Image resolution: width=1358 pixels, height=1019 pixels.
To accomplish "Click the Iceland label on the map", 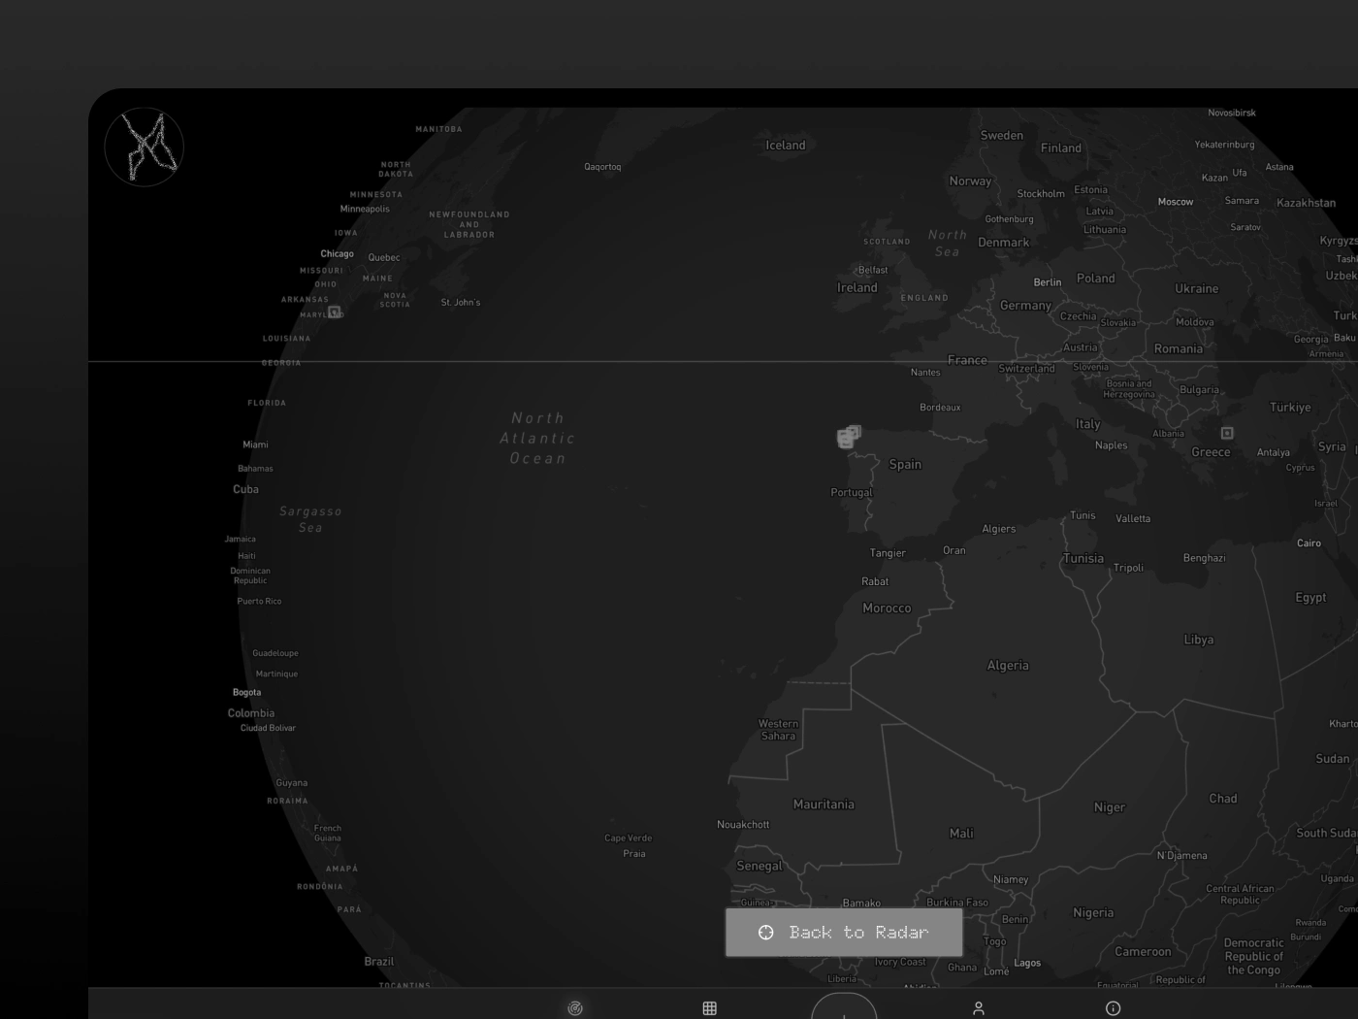I will [x=786, y=146].
